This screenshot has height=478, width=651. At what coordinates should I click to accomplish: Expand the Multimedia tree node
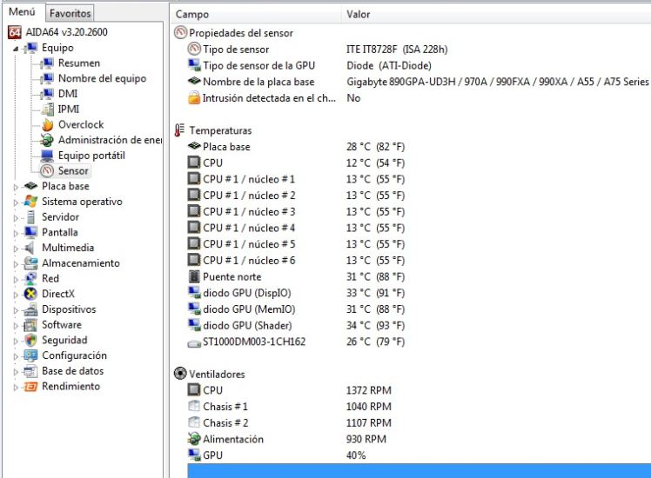pos(16,249)
